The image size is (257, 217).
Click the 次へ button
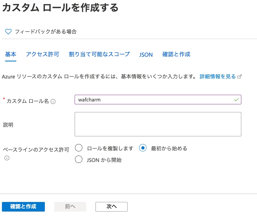pos(112,207)
